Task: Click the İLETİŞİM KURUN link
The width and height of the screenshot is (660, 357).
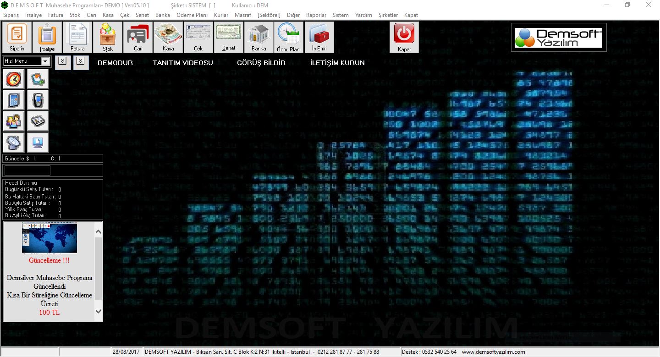Action: 337,63
